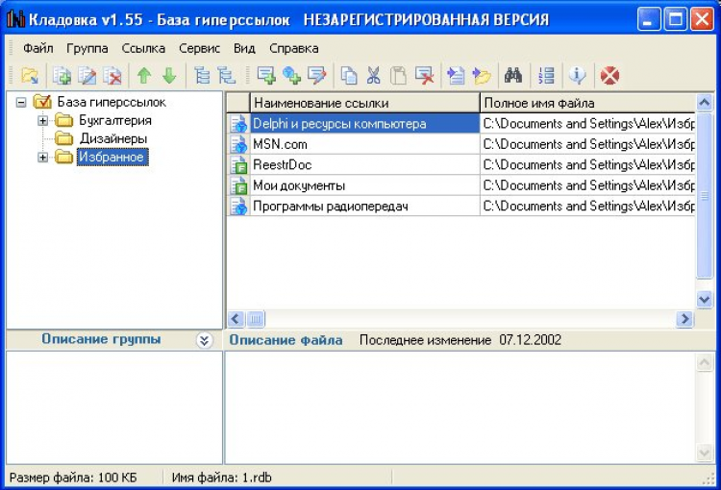Click the paste clipboard icon
Image resolution: width=721 pixels, height=490 pixels.
point(398,75)
